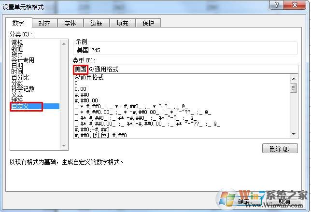Click up arrow of type list scrollbar
This screenshot has width=311, height=212.
click(x=294, y=79)
